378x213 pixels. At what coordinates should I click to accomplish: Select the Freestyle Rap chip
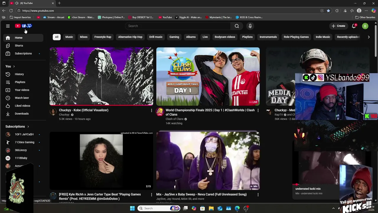(103, 37)
